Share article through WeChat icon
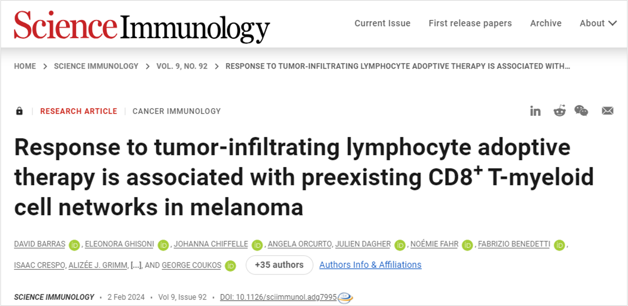Viewport: 628px width, 306px height. [581, 111]
